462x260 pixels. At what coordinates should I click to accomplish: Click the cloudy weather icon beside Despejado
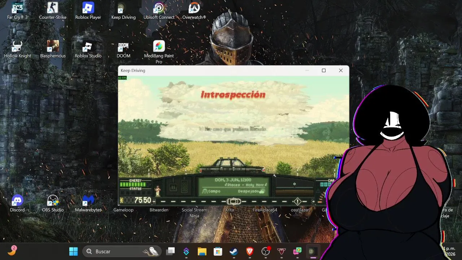pyautogui.click(x=262, y=191)
